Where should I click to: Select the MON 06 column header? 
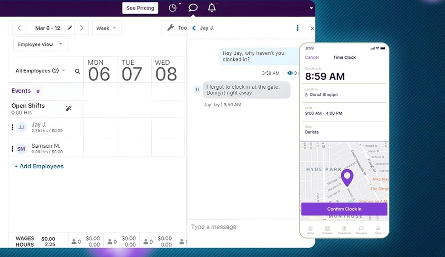tap(100, 70)
